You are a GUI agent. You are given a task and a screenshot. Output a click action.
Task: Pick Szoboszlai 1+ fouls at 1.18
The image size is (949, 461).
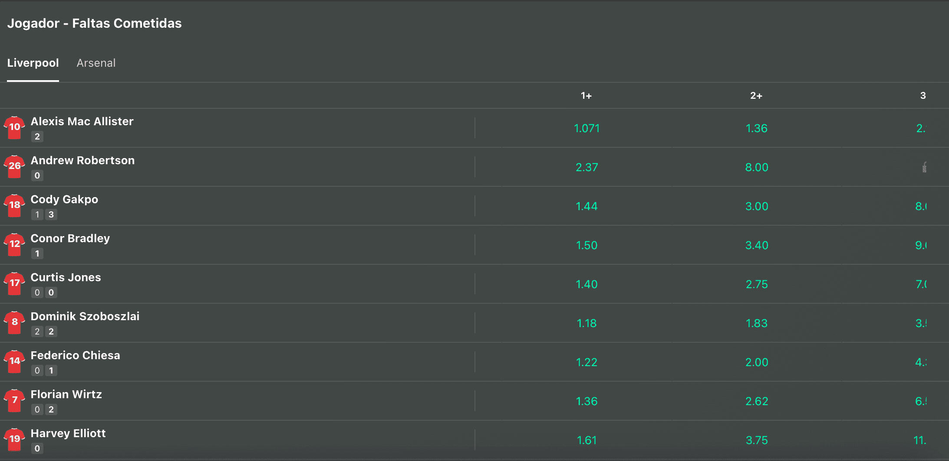[x=587, y=323]
